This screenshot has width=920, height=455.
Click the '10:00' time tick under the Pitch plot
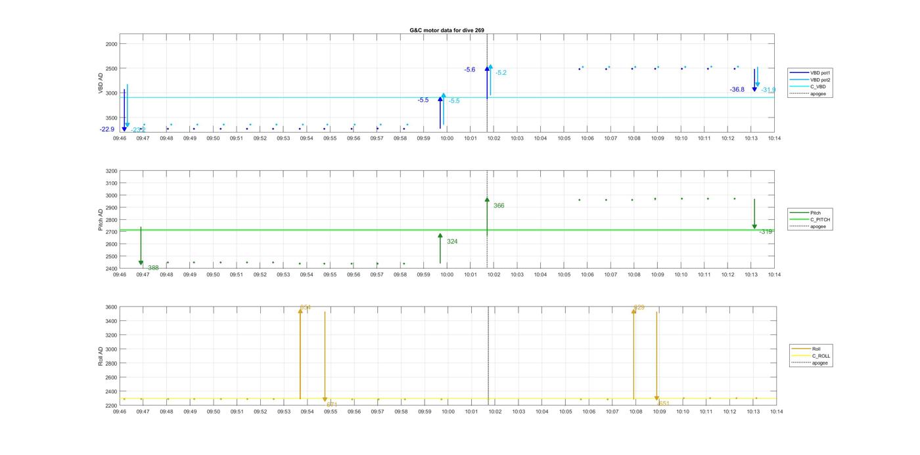(x=447, y=274)
